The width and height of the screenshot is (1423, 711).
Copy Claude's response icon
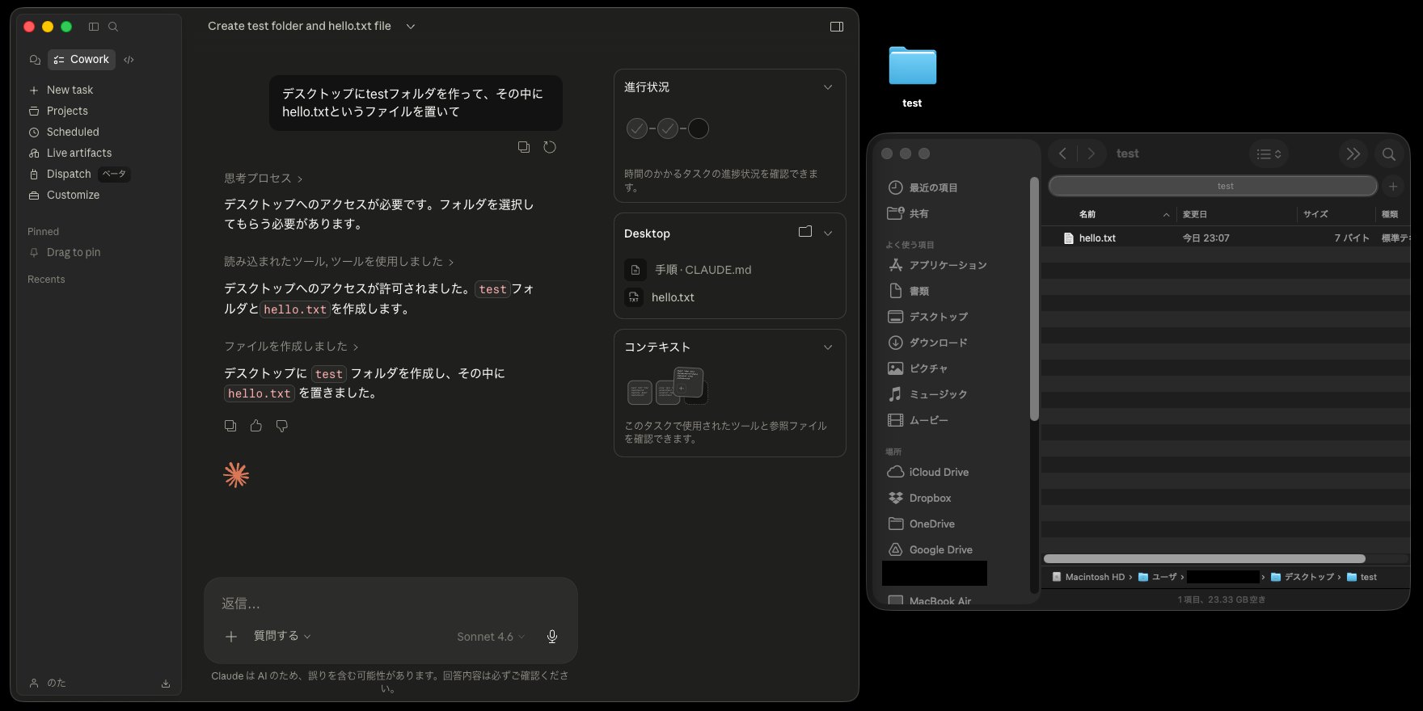pyautogui.click(x=230, y=426)
